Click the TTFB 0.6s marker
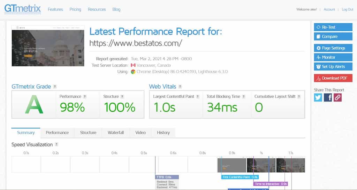Screen dimensions: 357x190 pos(167,177)
